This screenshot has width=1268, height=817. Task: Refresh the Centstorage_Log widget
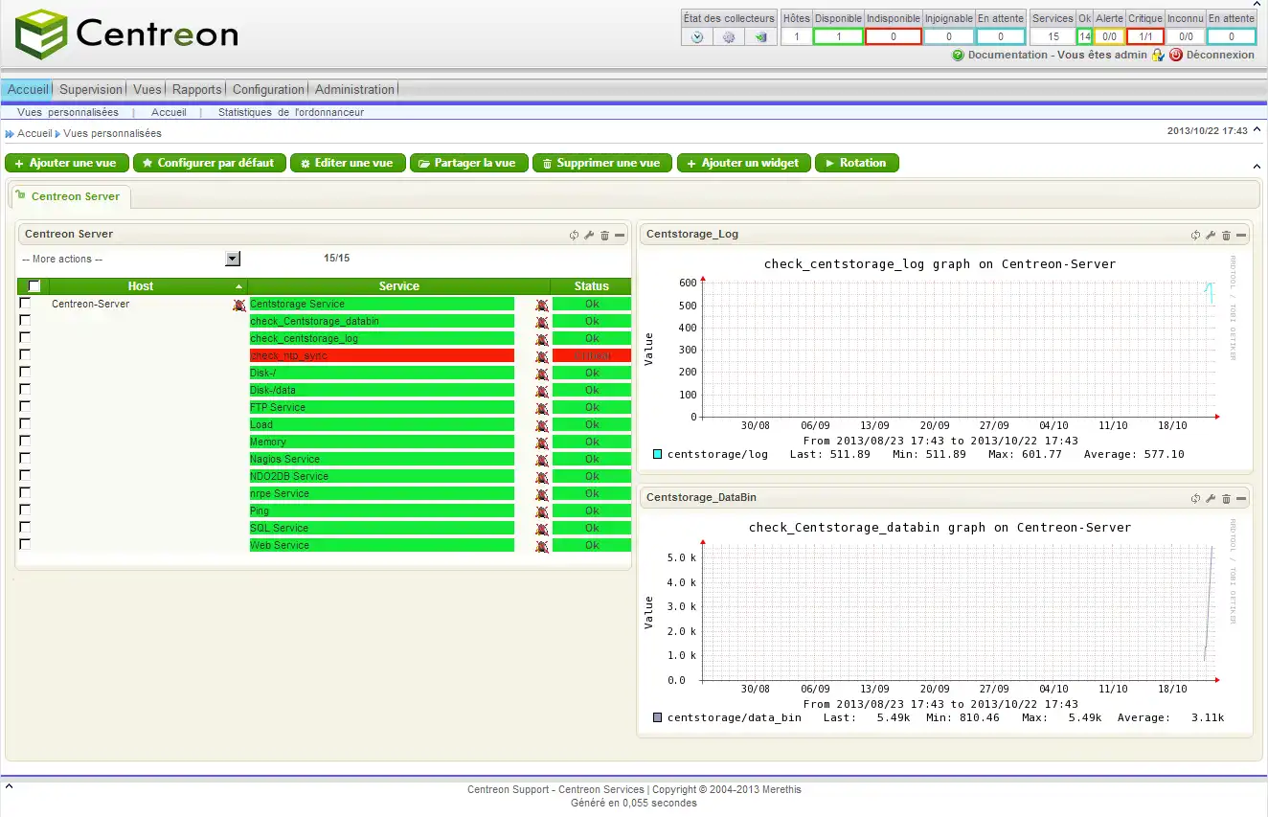coord(1195,235)
